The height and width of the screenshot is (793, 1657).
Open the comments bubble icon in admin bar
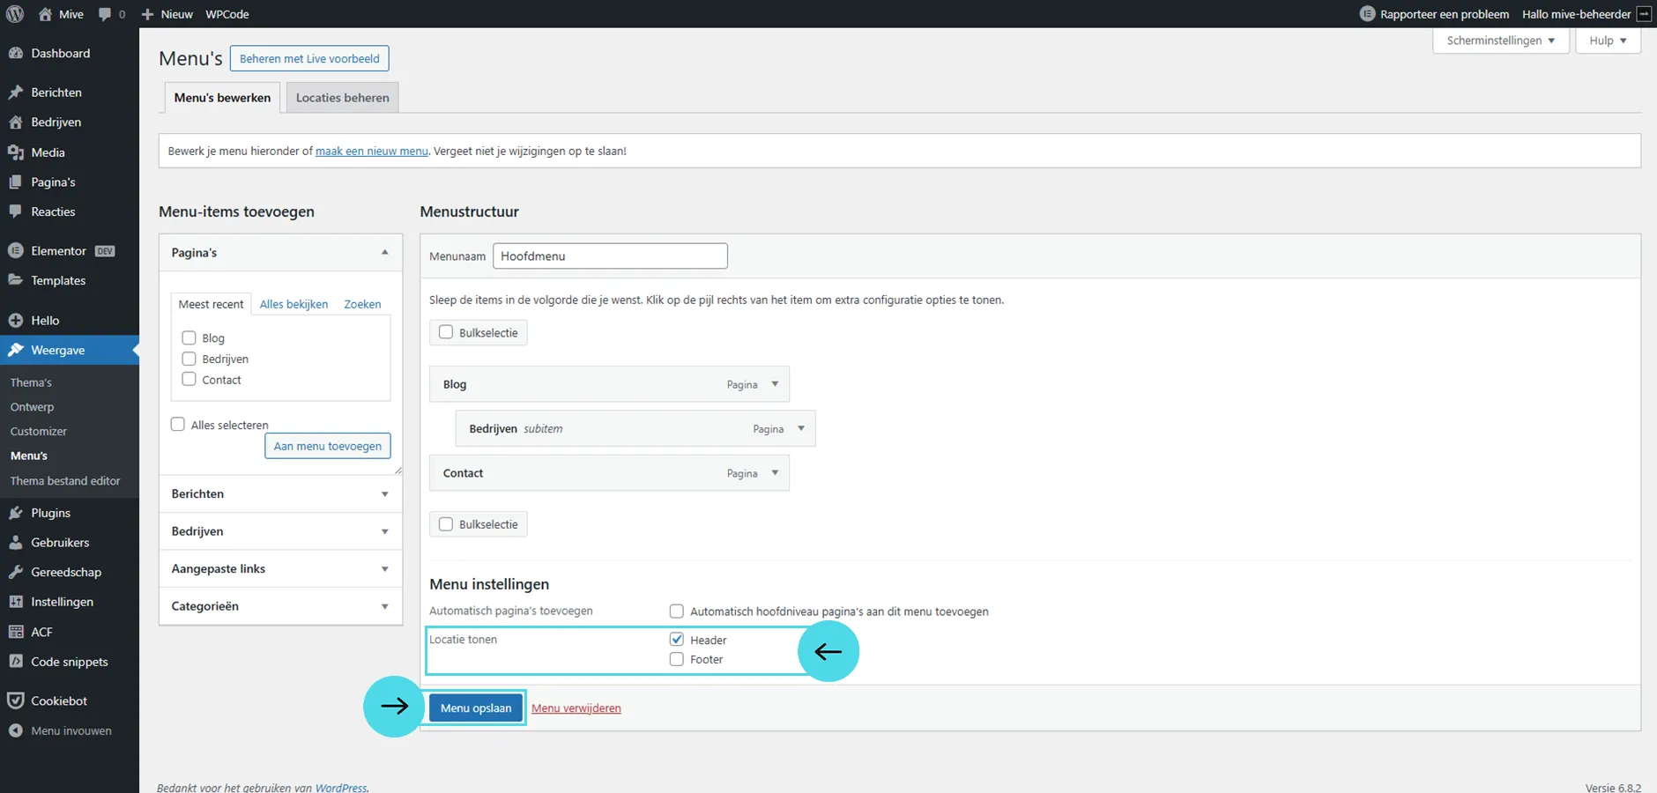[x=105, y=14]
